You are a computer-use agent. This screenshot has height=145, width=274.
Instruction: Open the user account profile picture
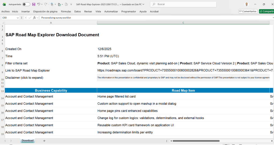click(246, 4)
